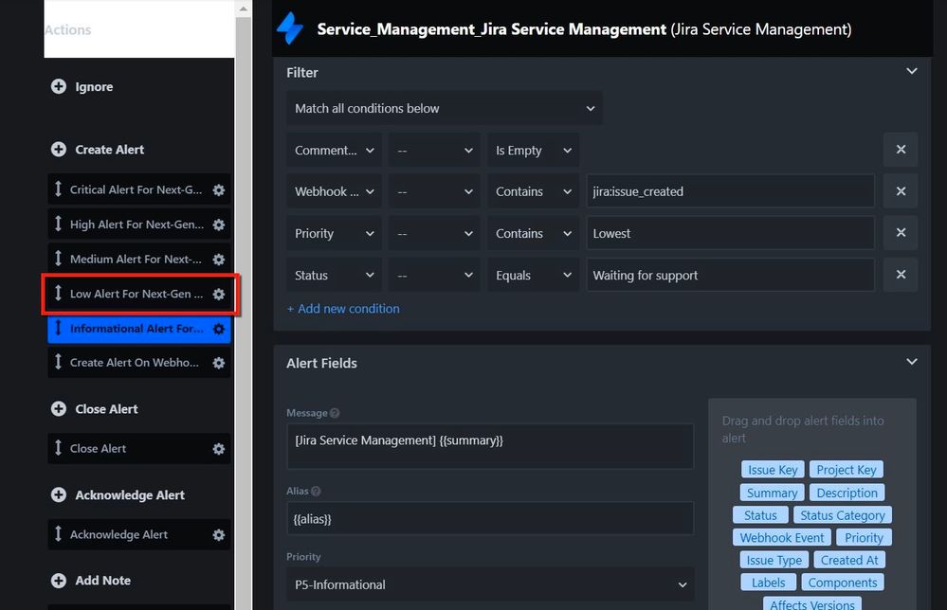The height and width of the screenshot is (610, 947).
Task: Remove the Webhook Event filter condition
Action: 901,191
